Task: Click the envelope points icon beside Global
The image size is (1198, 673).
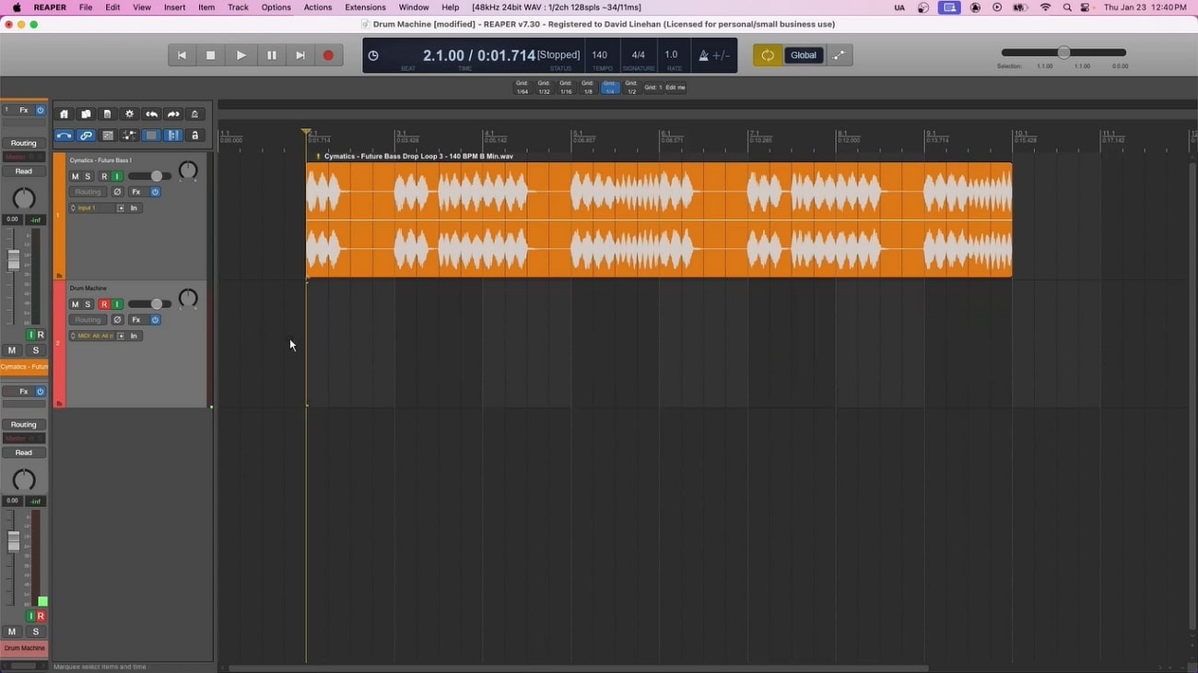Action: tap(839, 55)
